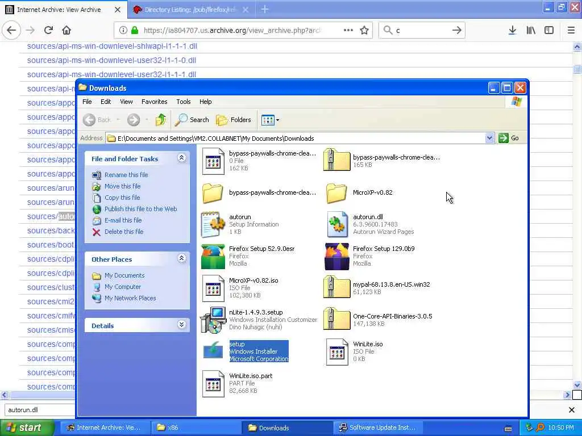Toggle Firefox sidebar icon
This screenshot has height=436, width=582.
point(549,30)
